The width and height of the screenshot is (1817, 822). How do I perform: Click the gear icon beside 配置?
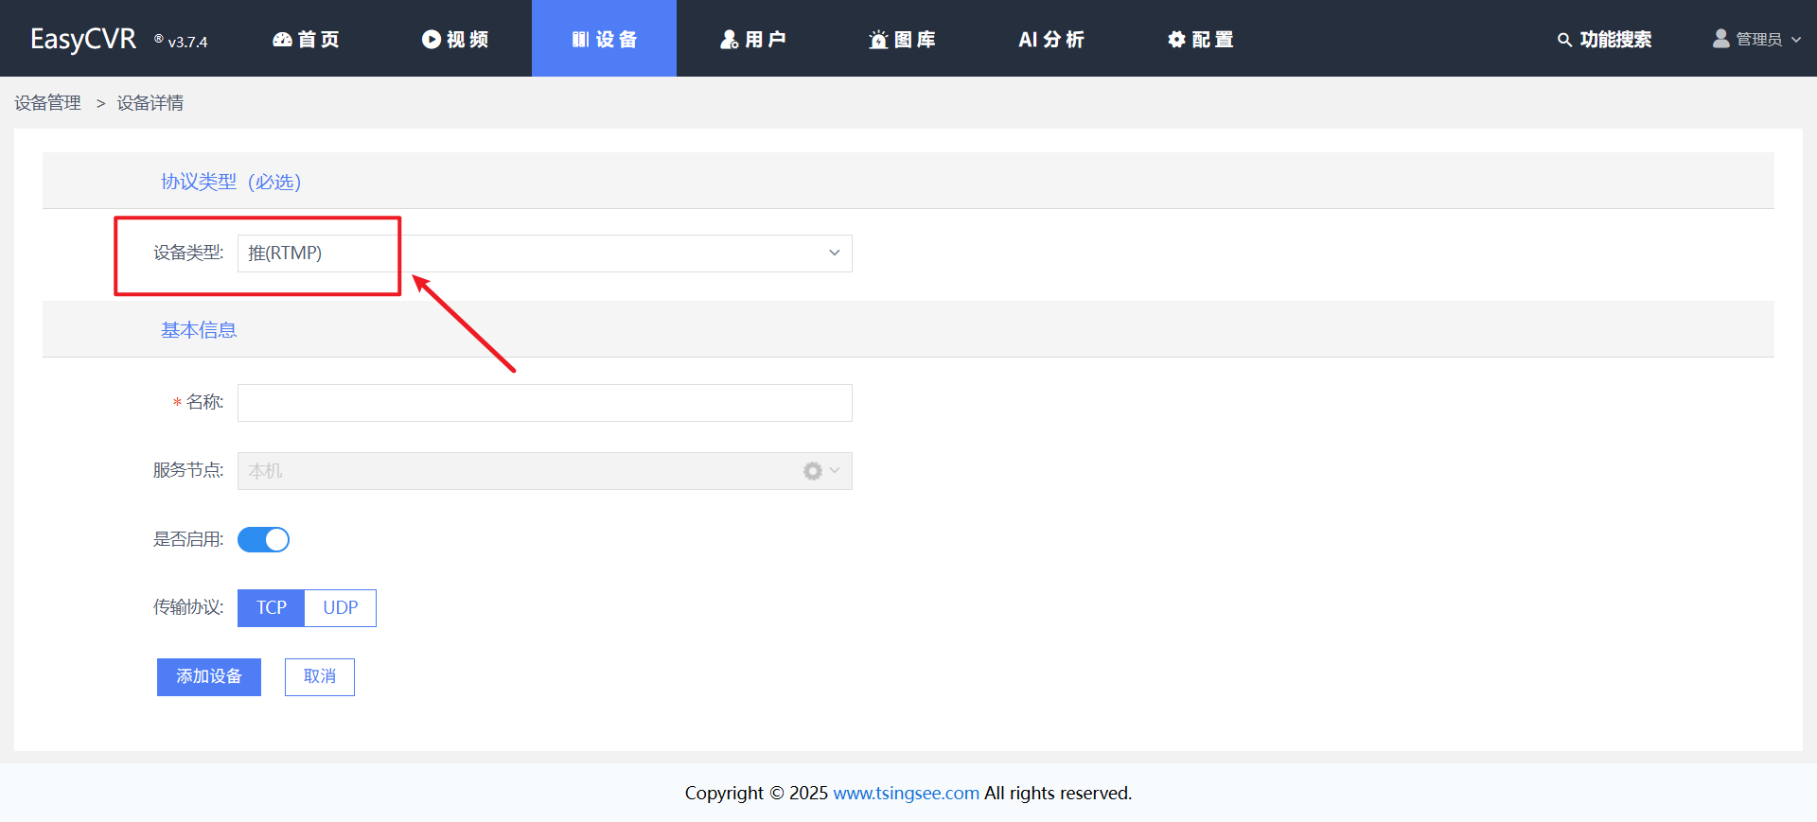(x=1176, y=40)
